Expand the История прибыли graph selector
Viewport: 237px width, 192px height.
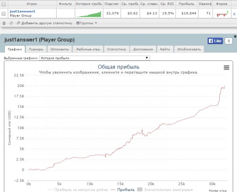tap(94, 58)
